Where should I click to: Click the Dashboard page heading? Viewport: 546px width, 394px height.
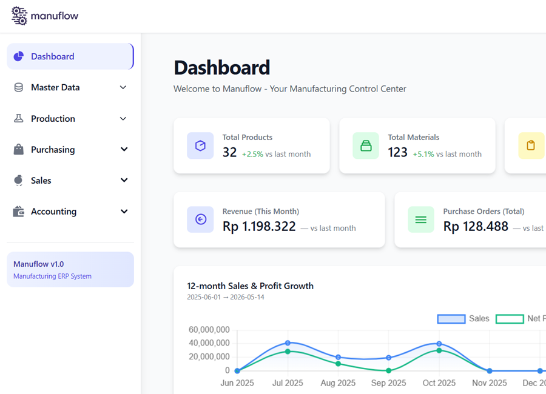click(222, 67)
